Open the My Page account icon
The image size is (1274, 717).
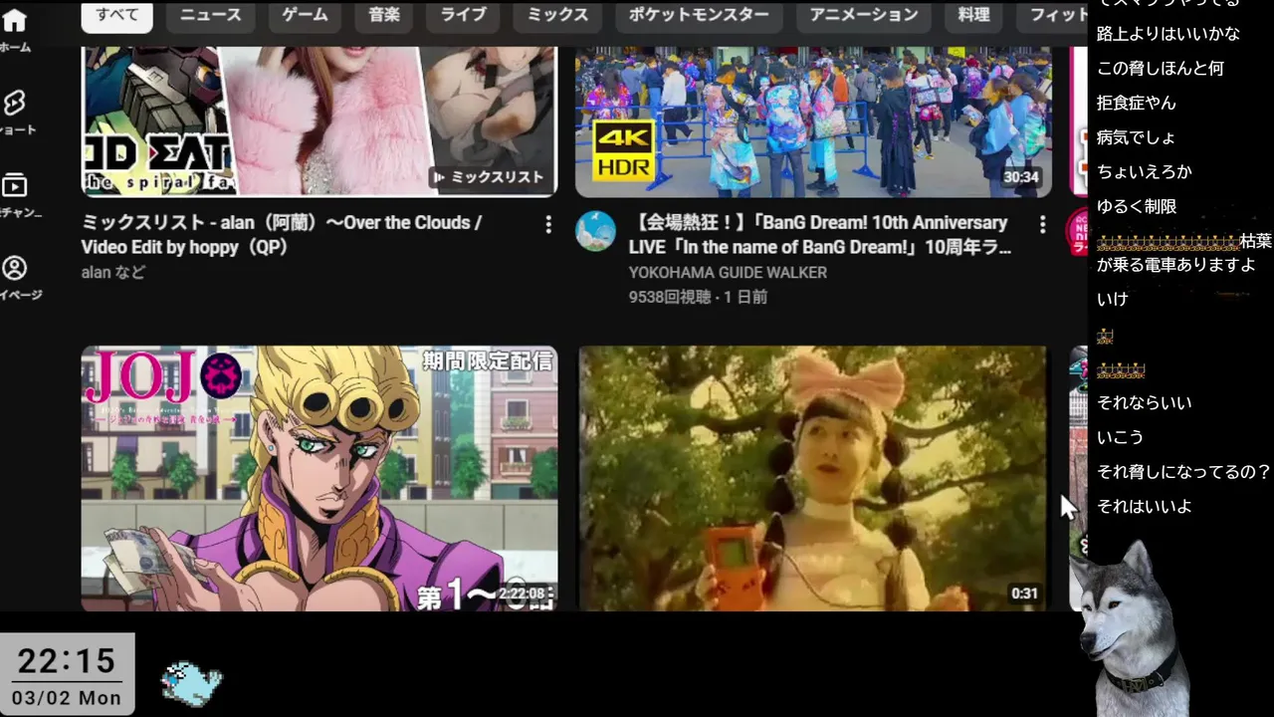pyautogui.click(x=14, y=268)
